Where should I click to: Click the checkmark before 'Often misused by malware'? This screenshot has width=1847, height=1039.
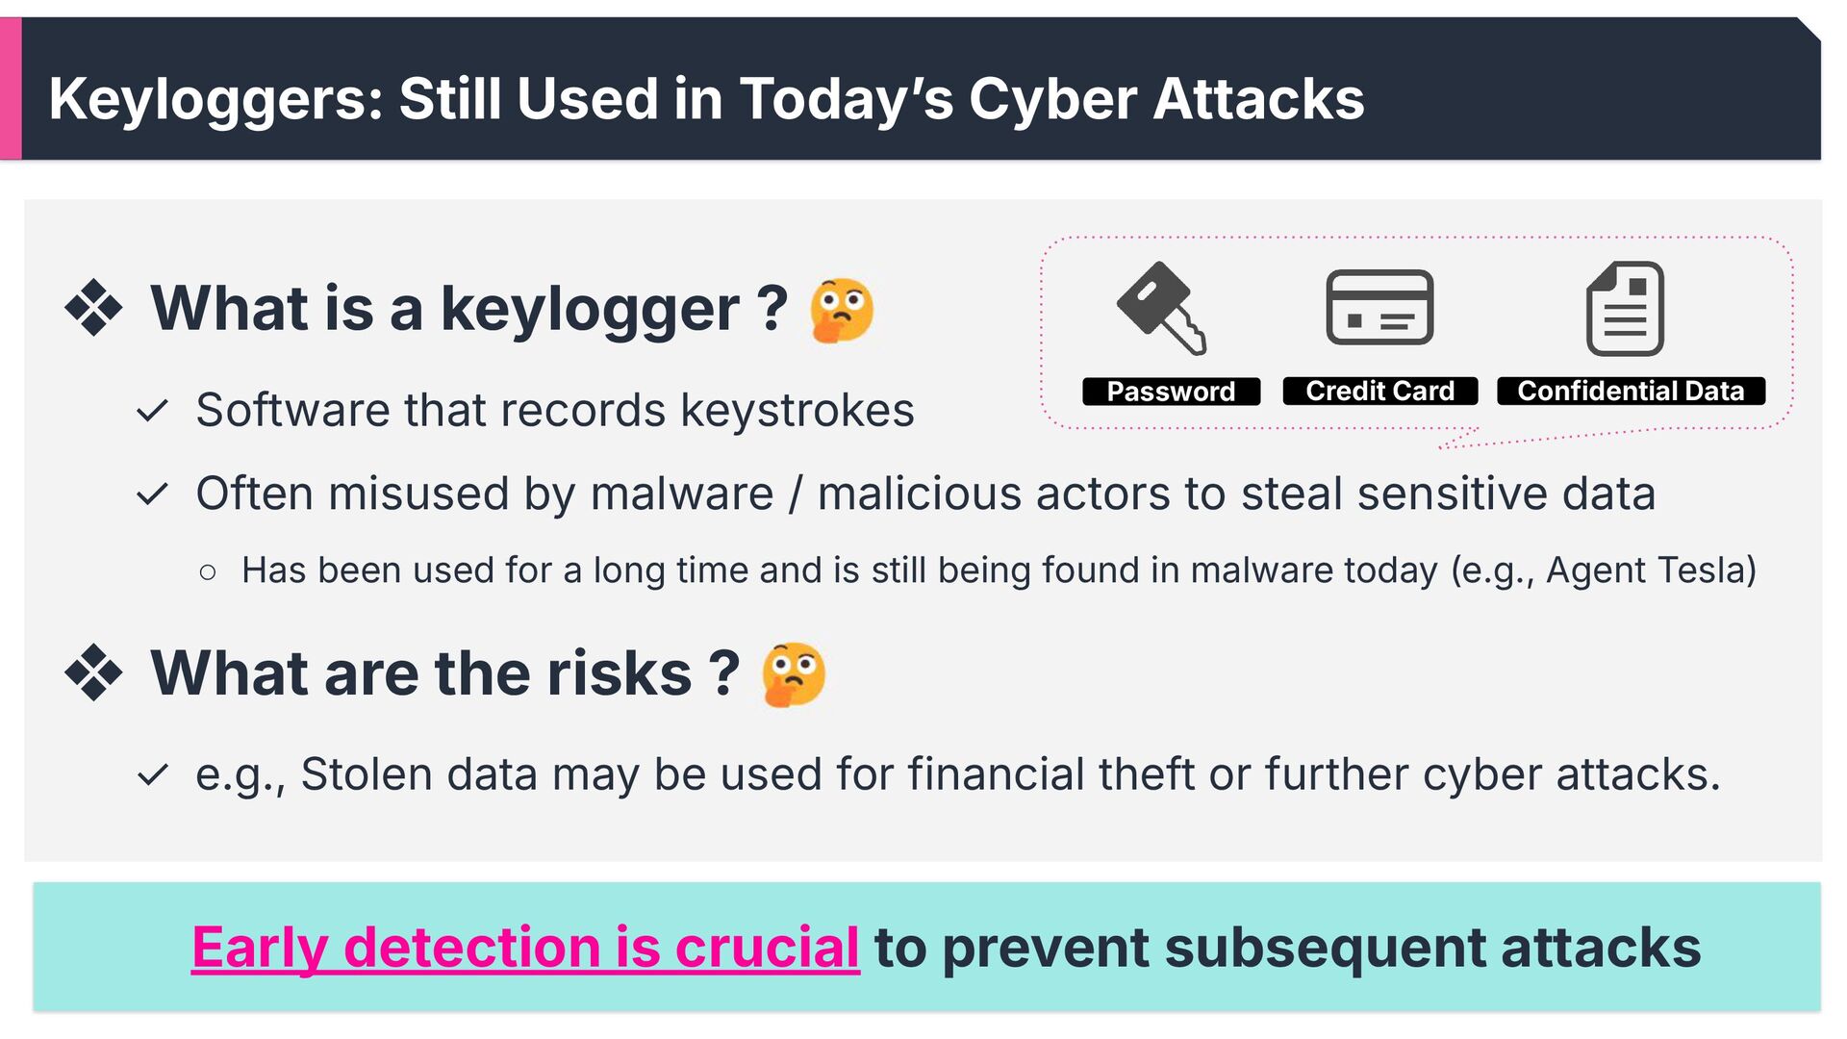152,495
